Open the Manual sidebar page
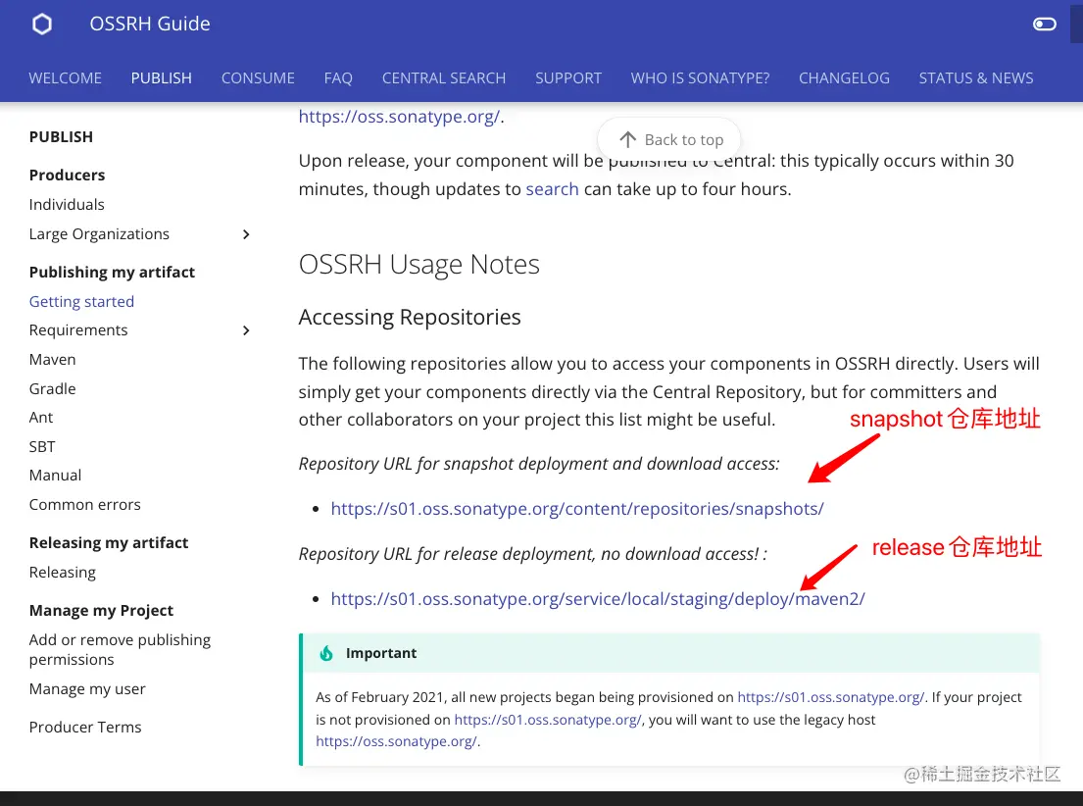 click(x=55, y=476)
